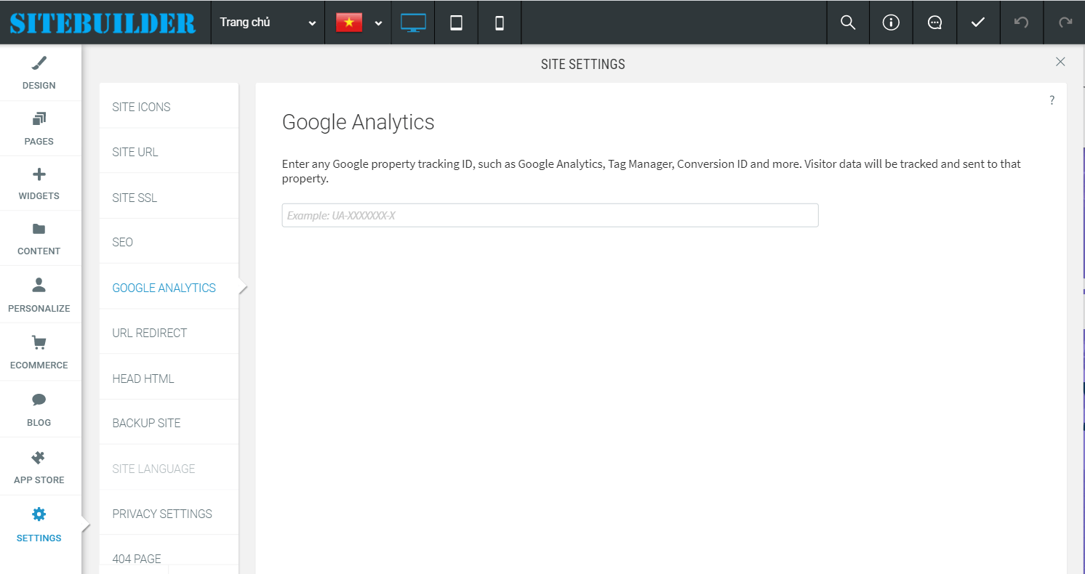Open the Trang chủ page dropdown
Screen dimensions: 1085x574
coord(268,23)
